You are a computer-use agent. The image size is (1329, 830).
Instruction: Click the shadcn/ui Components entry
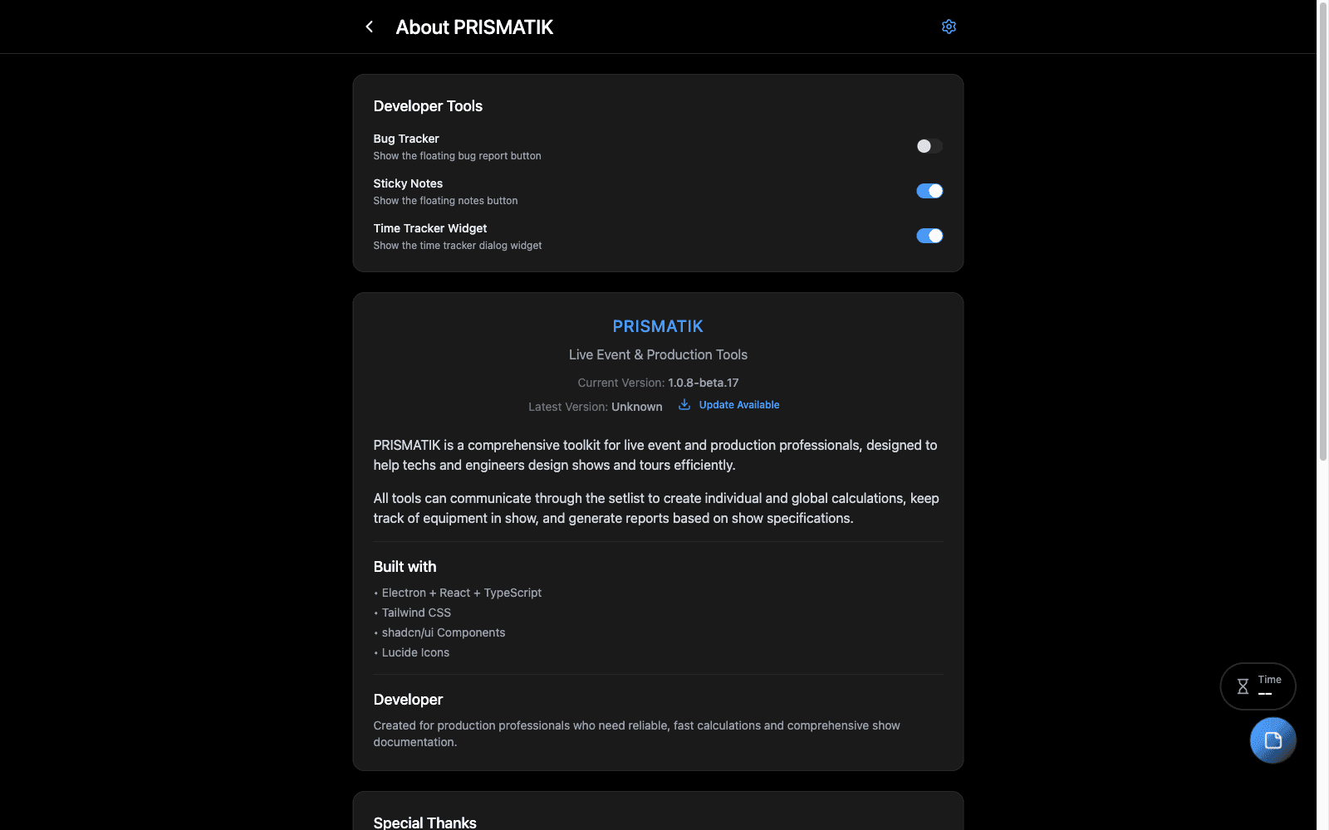[x=444, y=632]
